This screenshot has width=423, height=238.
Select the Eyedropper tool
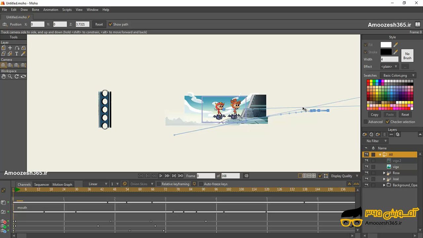point(23,54)
